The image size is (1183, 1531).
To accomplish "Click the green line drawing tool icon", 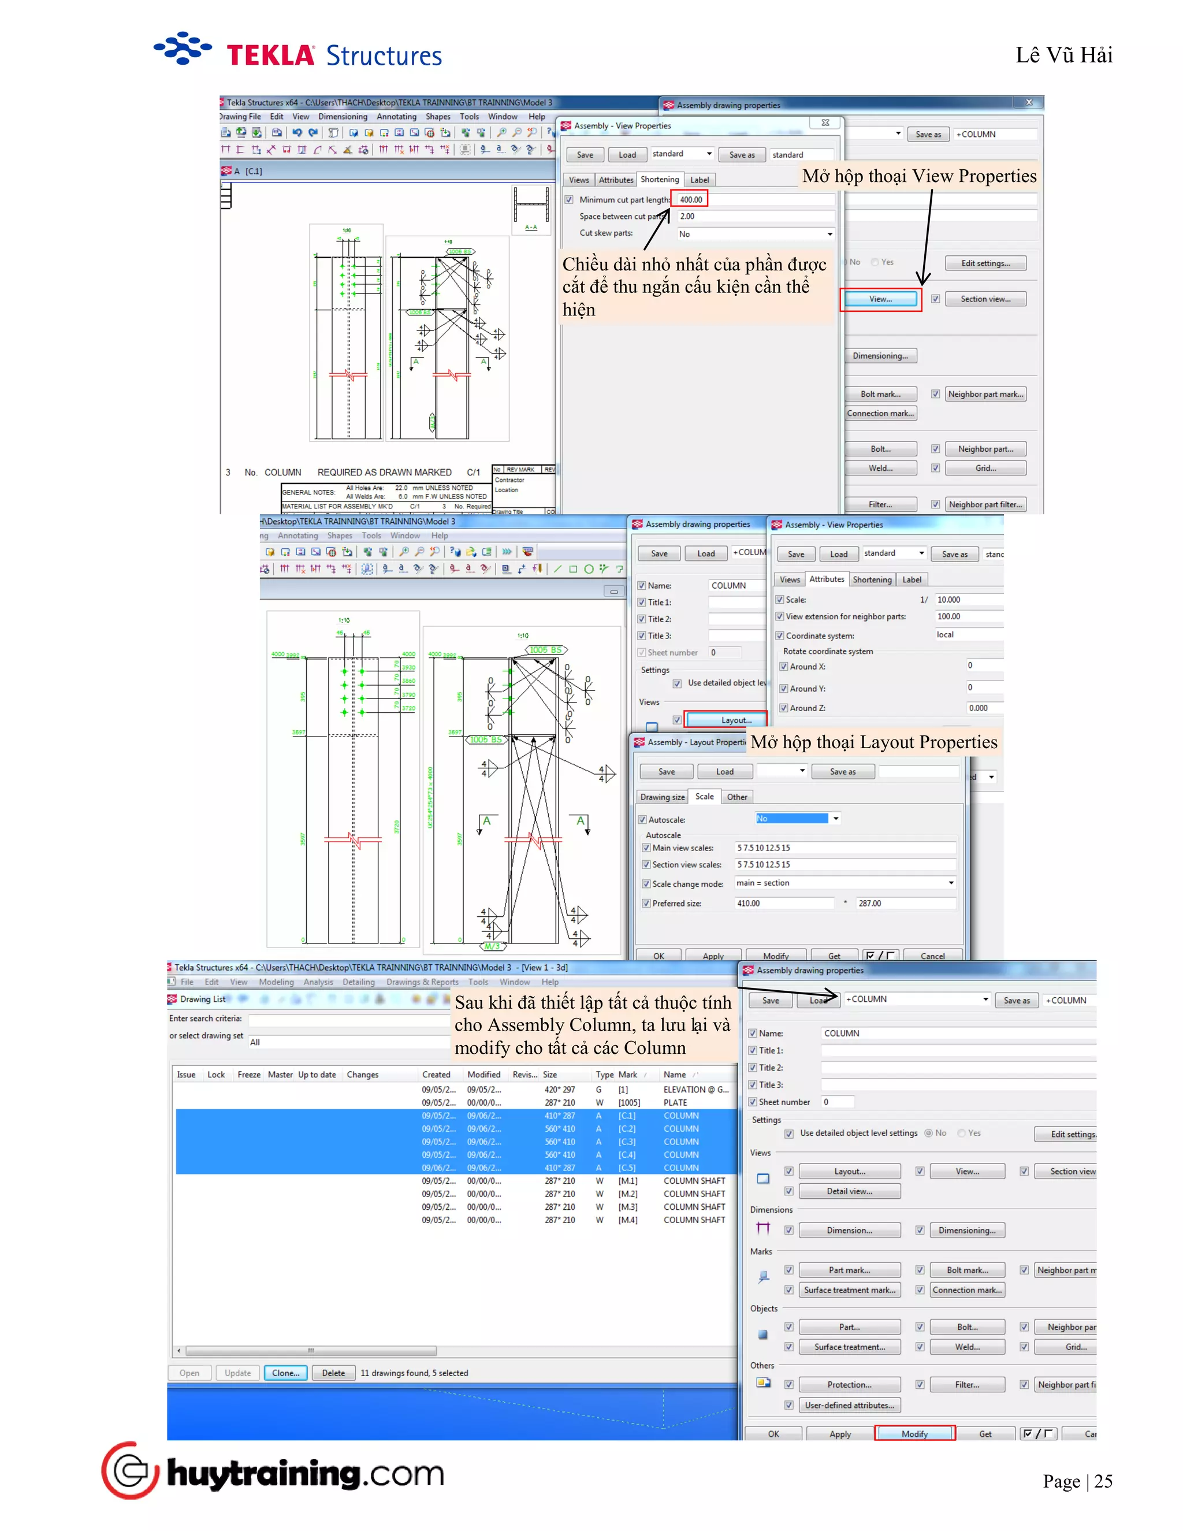I will tap(558, 569).
